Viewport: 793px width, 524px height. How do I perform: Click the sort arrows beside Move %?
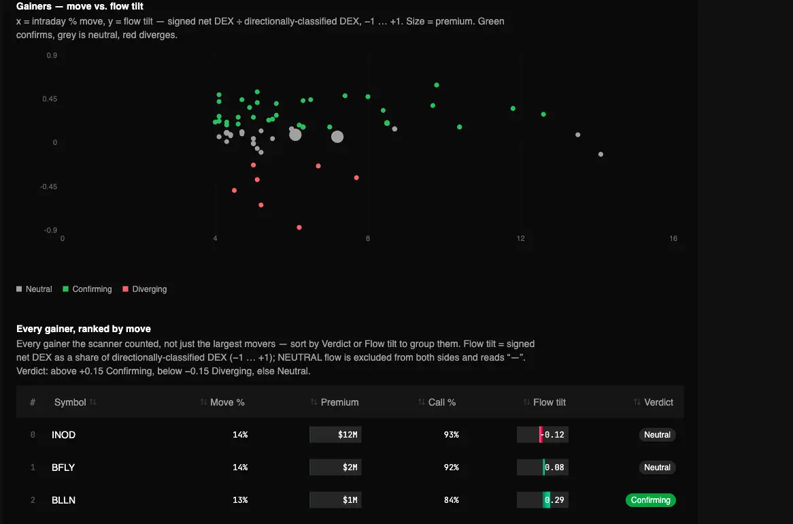(x=203, y=402)
